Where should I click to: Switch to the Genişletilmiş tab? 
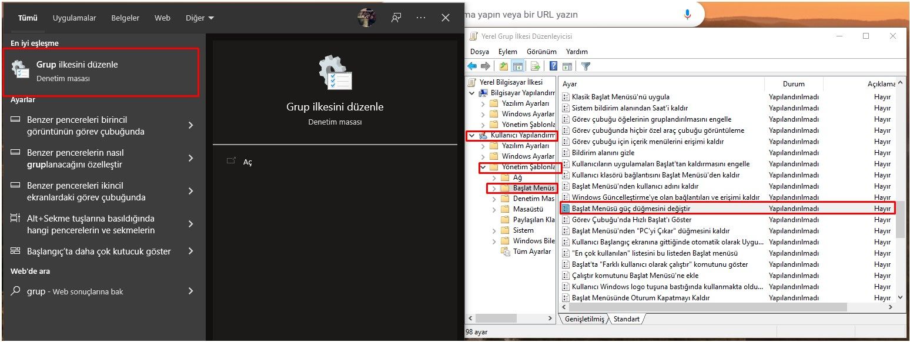pos(584,319)
